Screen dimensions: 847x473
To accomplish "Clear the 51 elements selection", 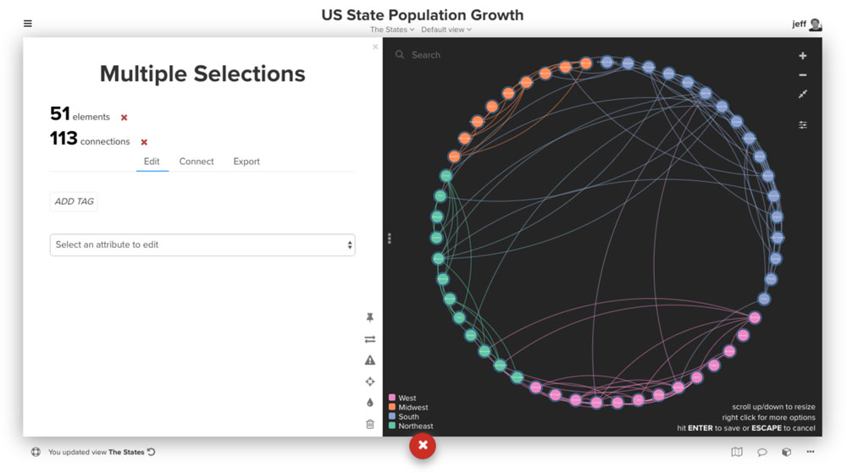I will point(124,118).
